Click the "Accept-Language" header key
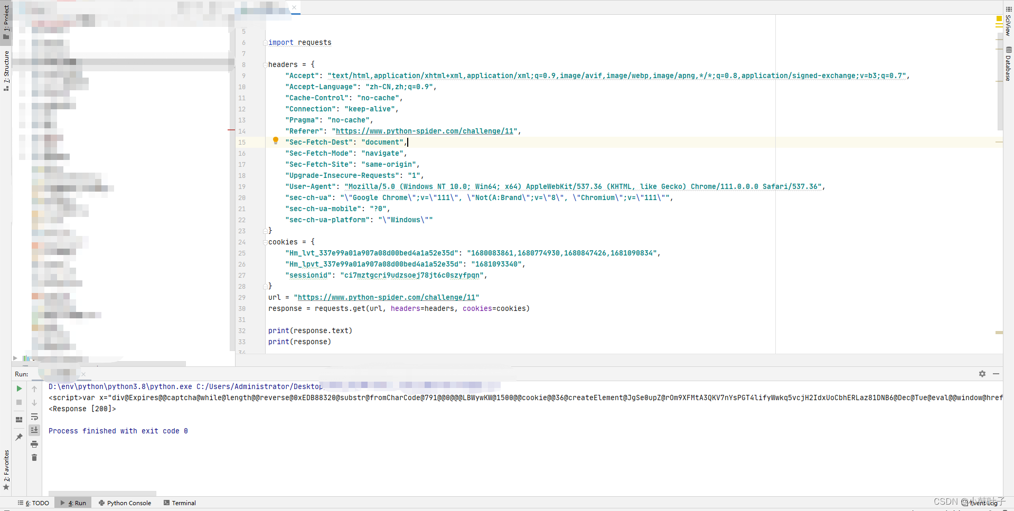 pyautogui.click(x=321, y=87)
